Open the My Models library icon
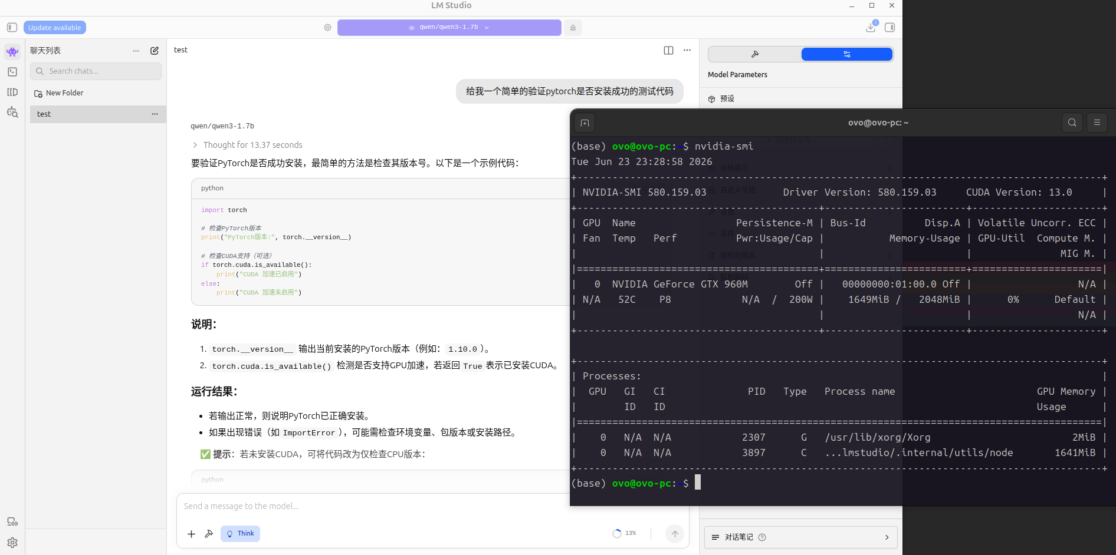 click(x=12, y=92)
